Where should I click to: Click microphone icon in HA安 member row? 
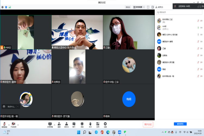click(198, 27)
